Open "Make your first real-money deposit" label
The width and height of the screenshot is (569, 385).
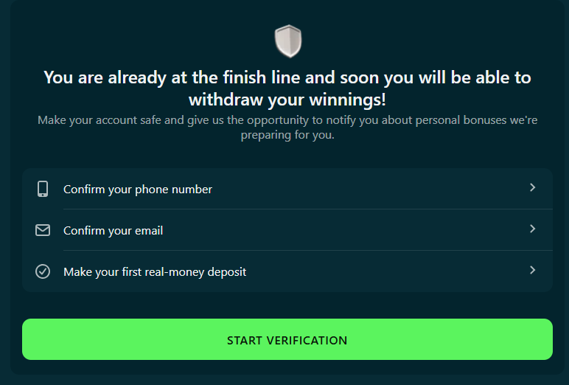(155, 272)
